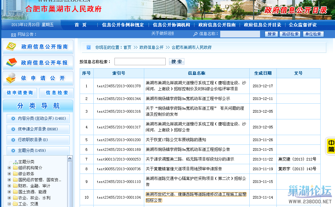
Task: Open 行政职权目录(0) category
Action: [x=38, y=140]
